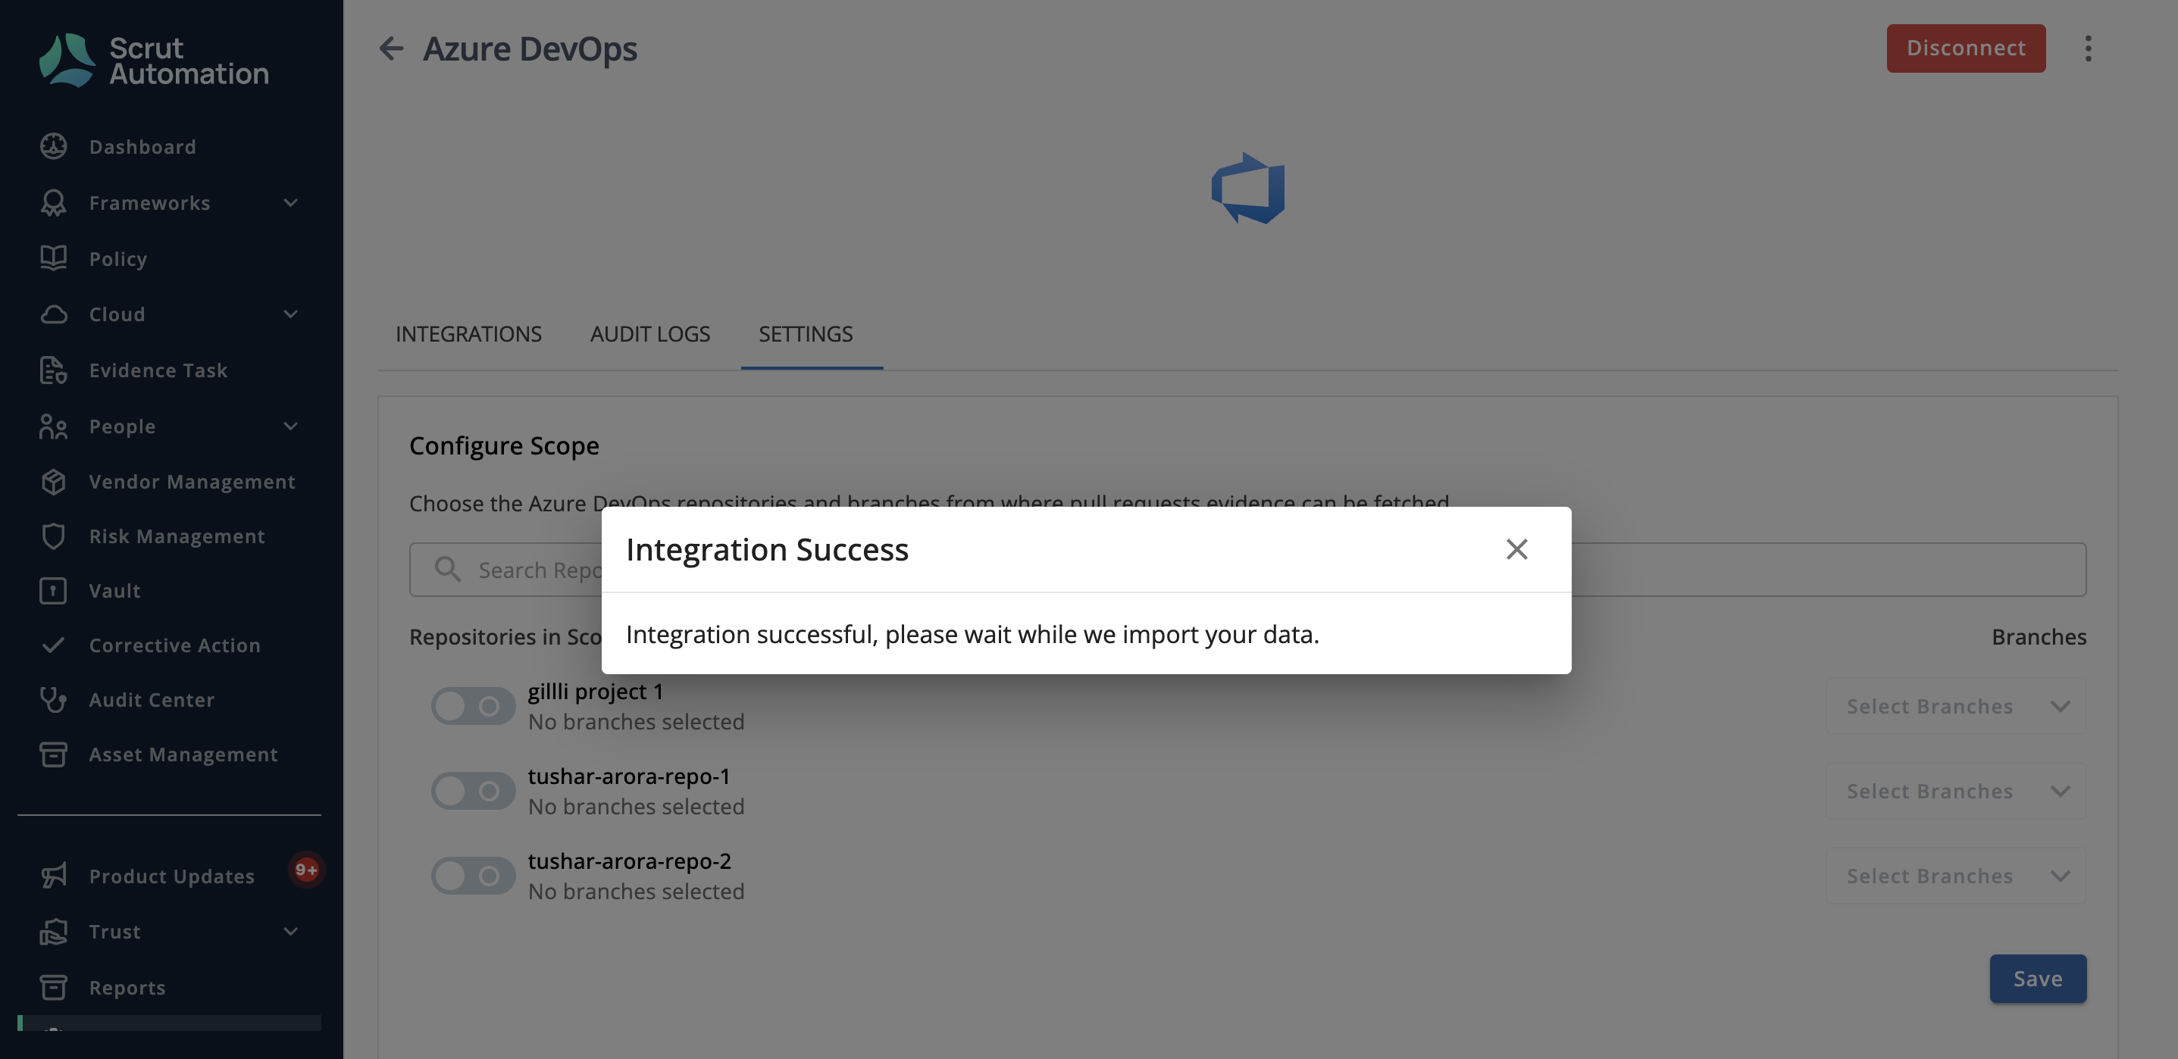
Task: Expand the Trust menu chevron
Action: pyautogui.click(x=291, y=932)
